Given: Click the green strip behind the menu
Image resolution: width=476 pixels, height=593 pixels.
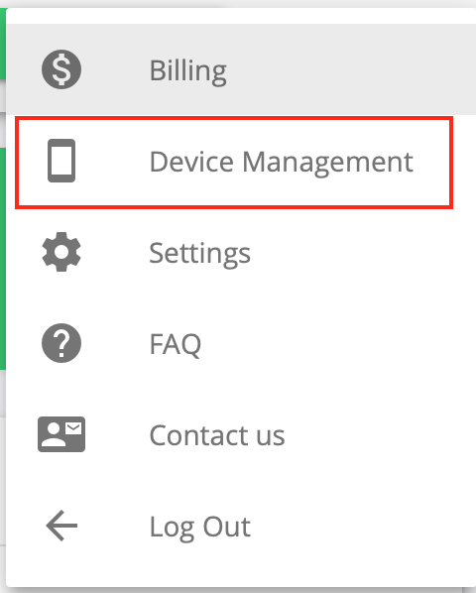Looking at the screenshot, I should coord(3,257).
